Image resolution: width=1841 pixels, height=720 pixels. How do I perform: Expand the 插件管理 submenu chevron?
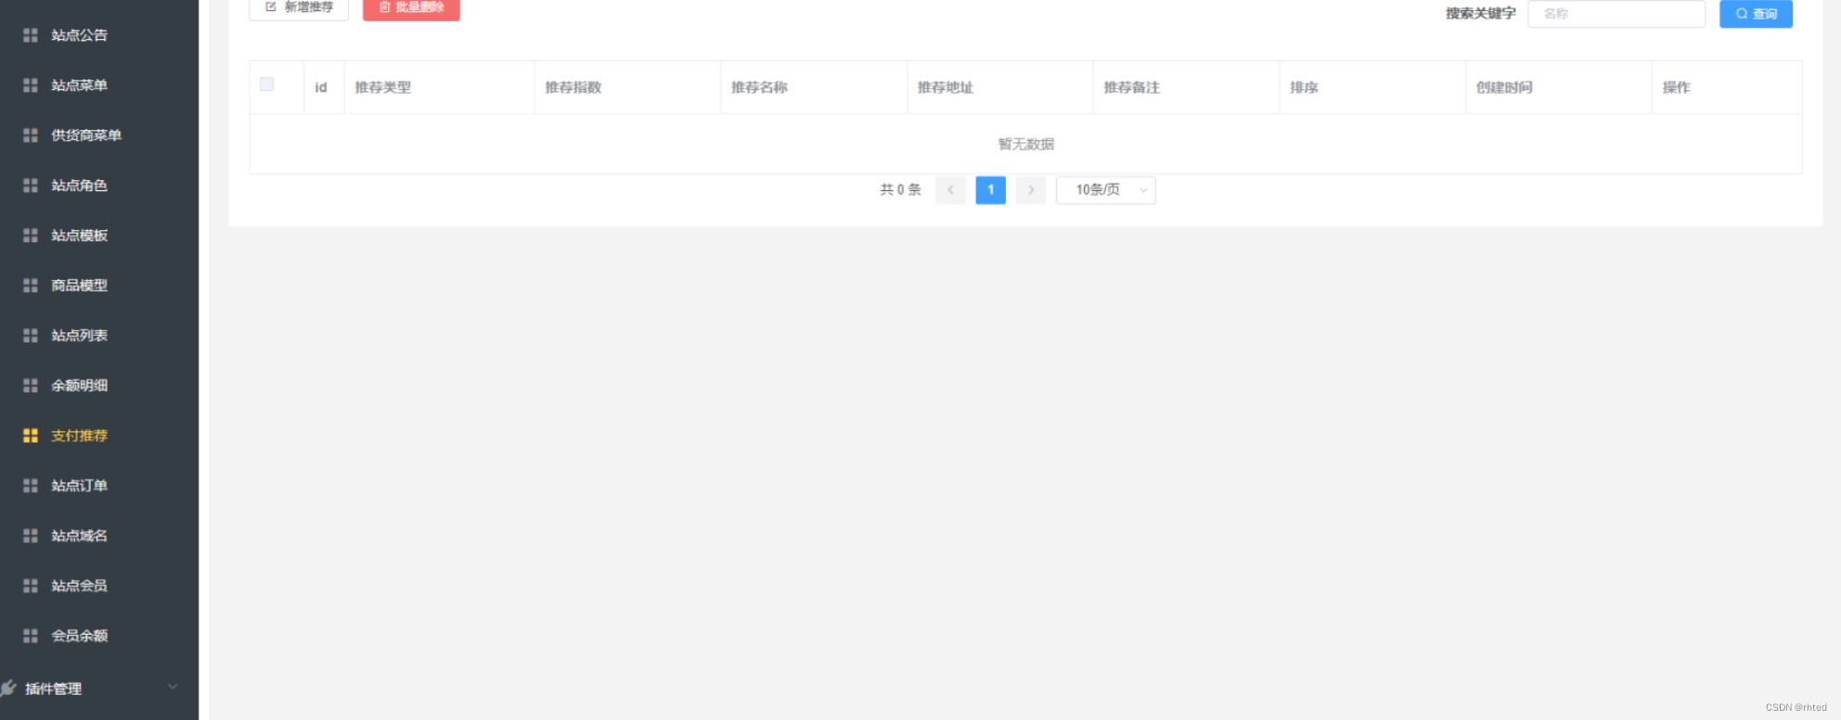pyautogui.click(x=173, y=688)
